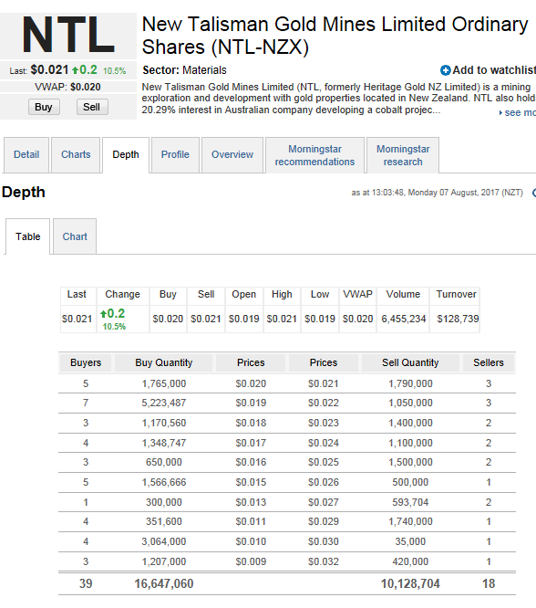Click the Buy button

(x=44, y=107)
